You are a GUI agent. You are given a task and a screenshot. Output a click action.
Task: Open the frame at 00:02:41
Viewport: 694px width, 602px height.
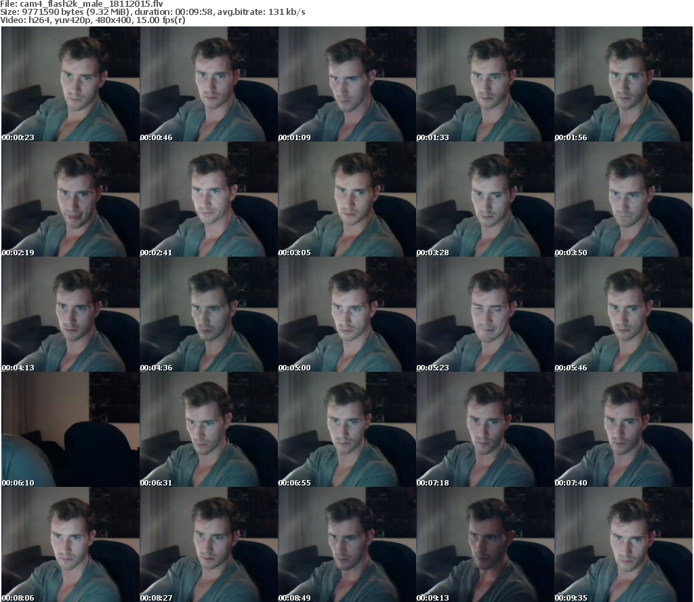pyautogui.click(x=209, y=199)
